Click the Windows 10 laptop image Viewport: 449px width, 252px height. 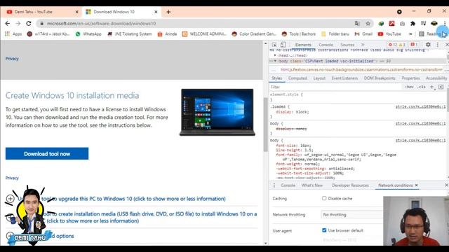coord(217,112)
